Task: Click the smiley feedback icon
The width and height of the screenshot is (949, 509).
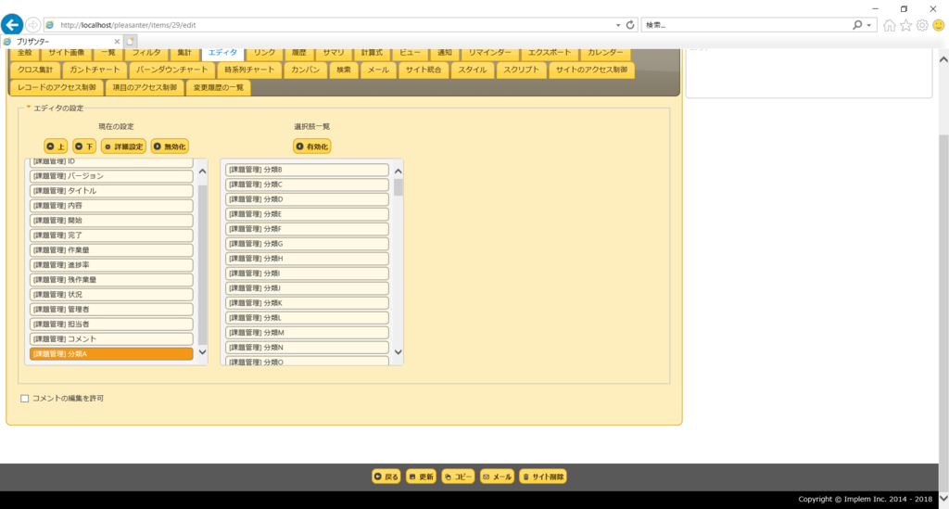Action: [x=938, y=25]
